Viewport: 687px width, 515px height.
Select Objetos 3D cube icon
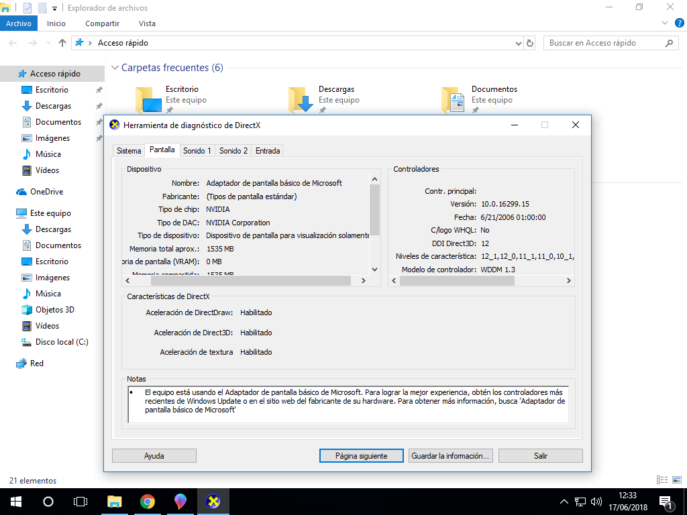[x=27, y=310]
